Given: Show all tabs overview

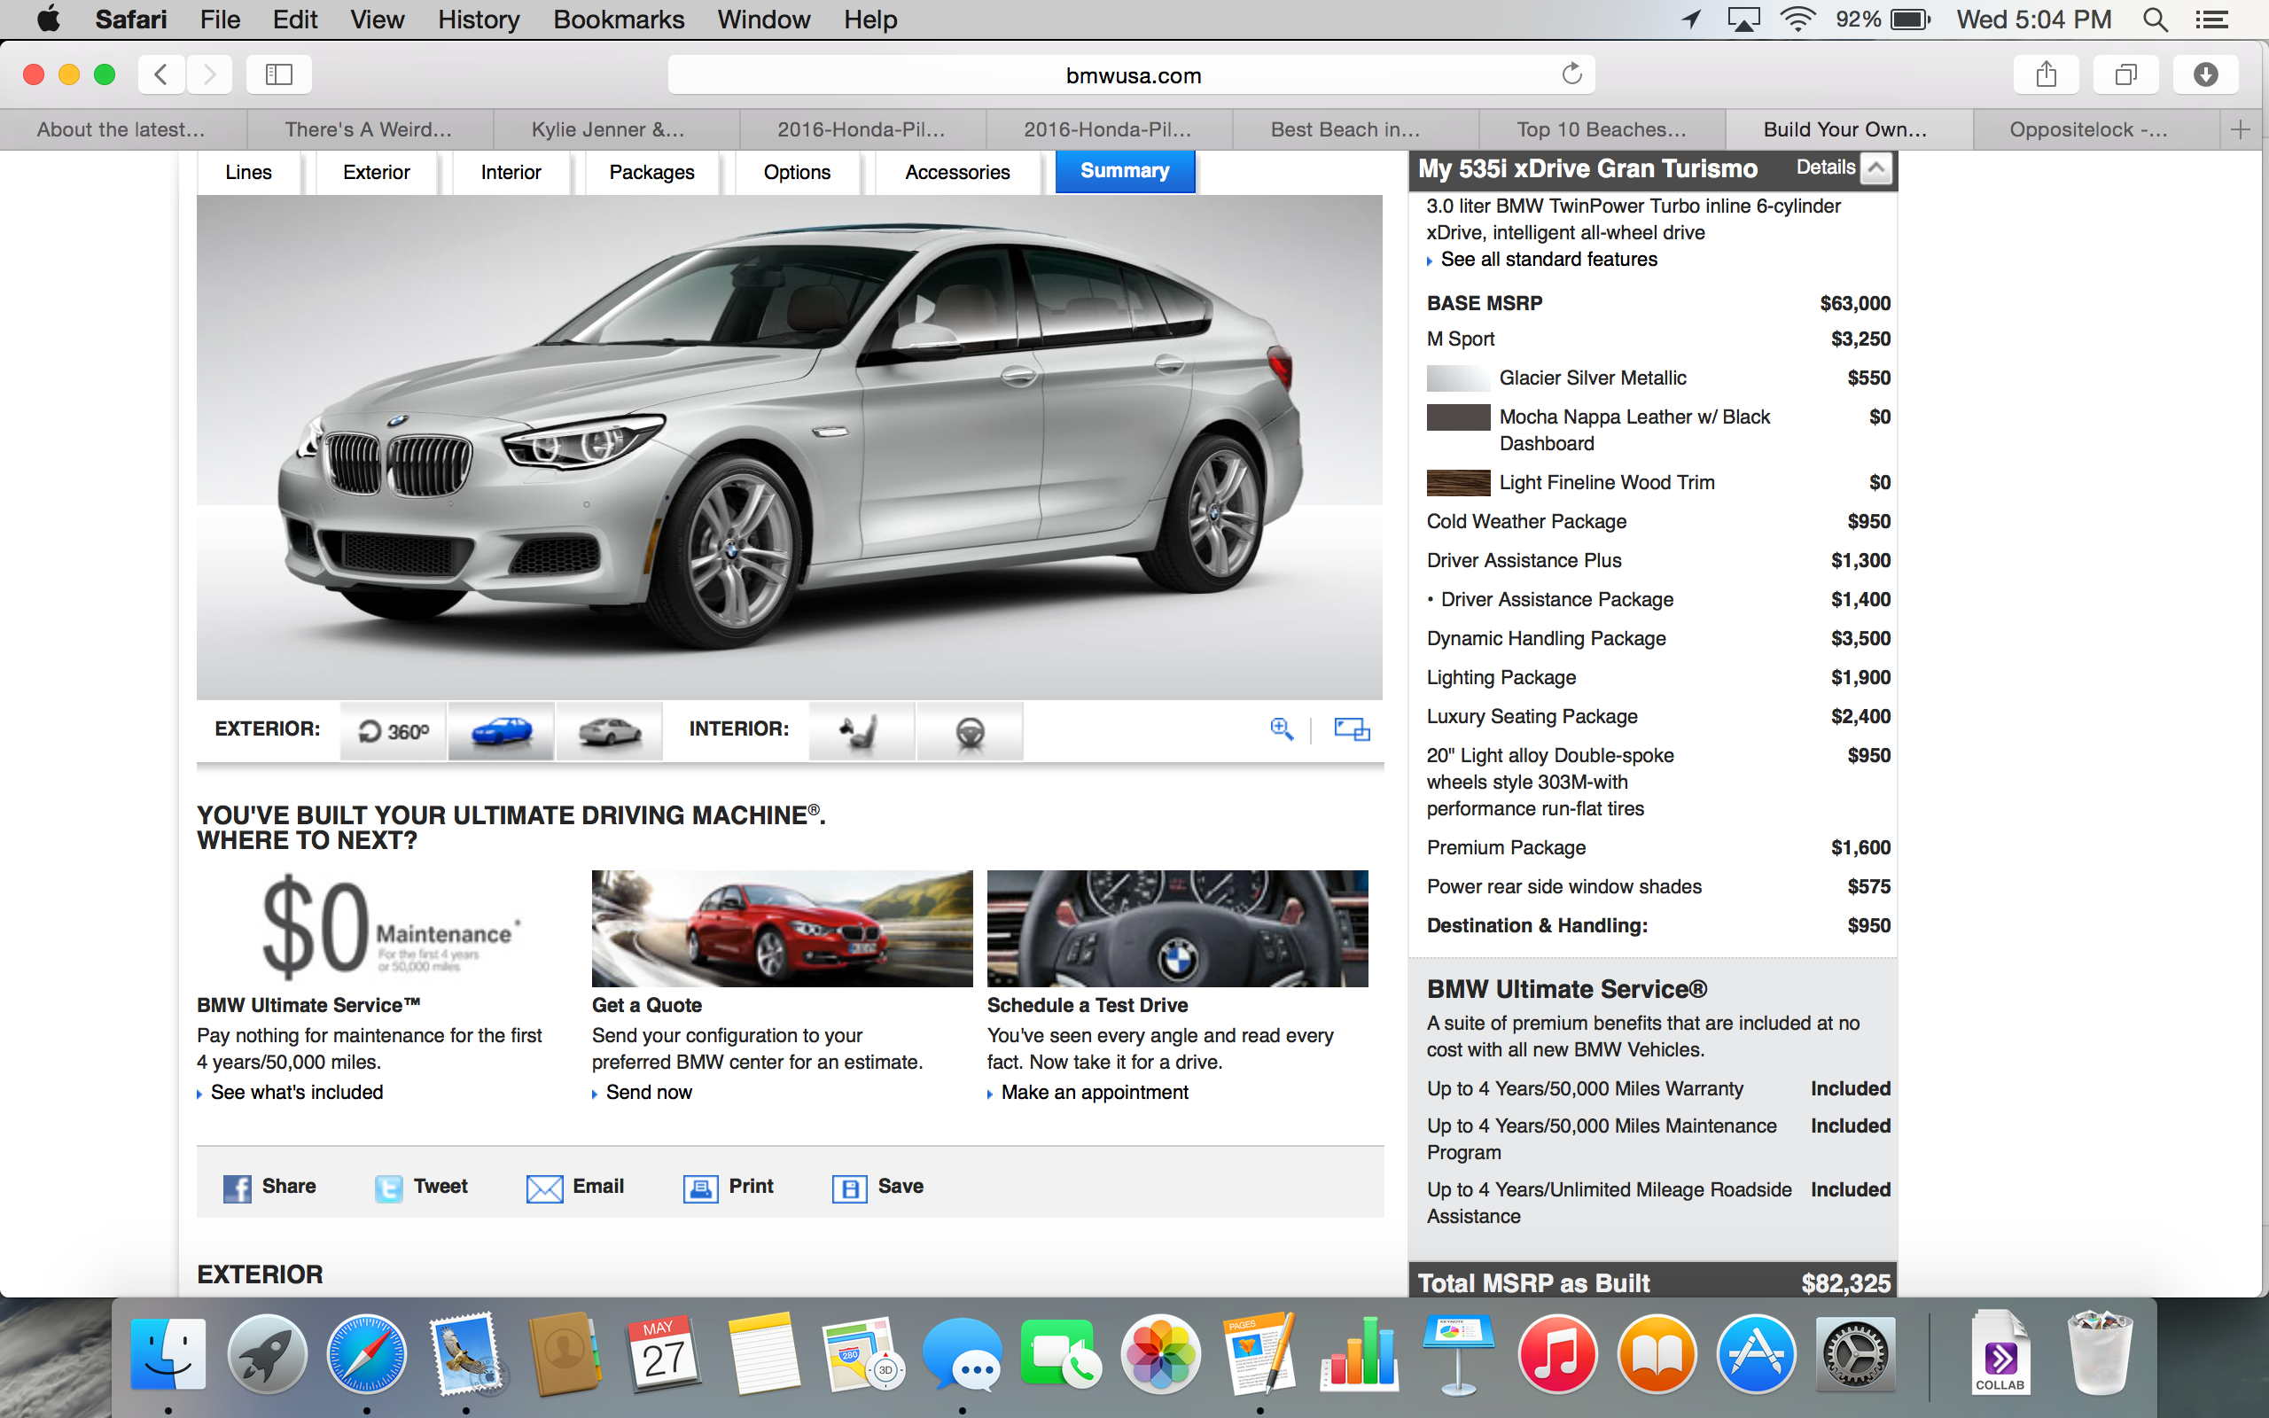Looking at the screenshot, I should [x=2125, y=74].
